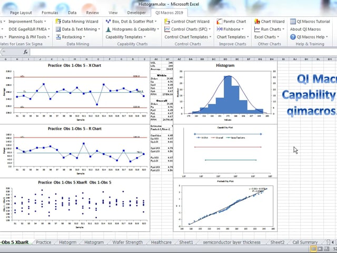Screen dimensions: 337x253
Task: Click into the formula bar input
Action: pyautogui.click(x=183, y=52)
